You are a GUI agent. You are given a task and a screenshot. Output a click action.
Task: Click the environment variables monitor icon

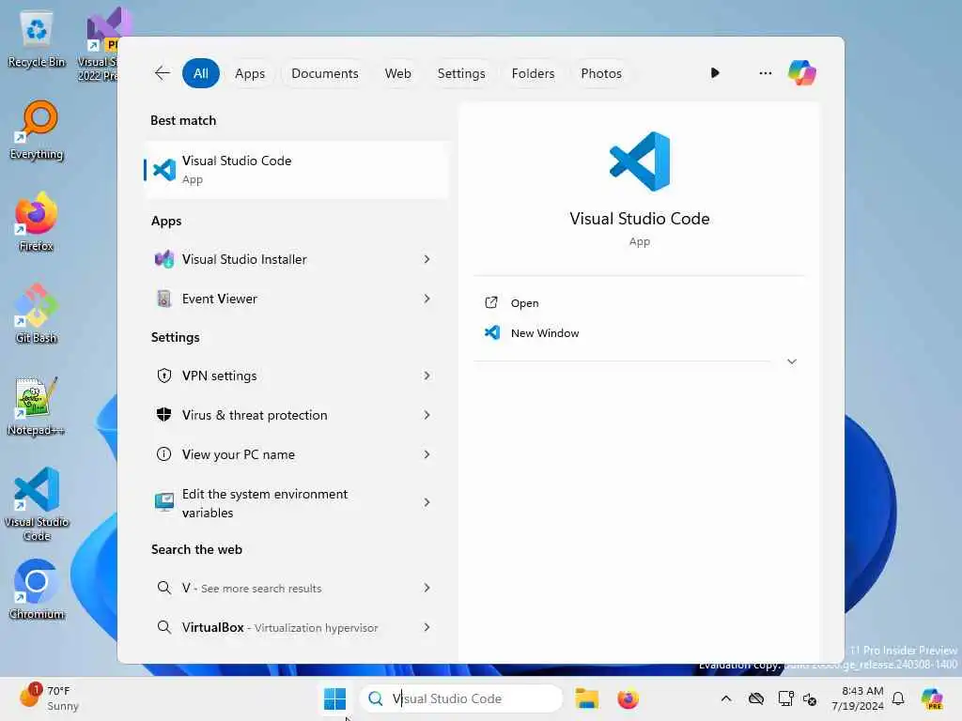pyautogui.click(x=163, y=502)
